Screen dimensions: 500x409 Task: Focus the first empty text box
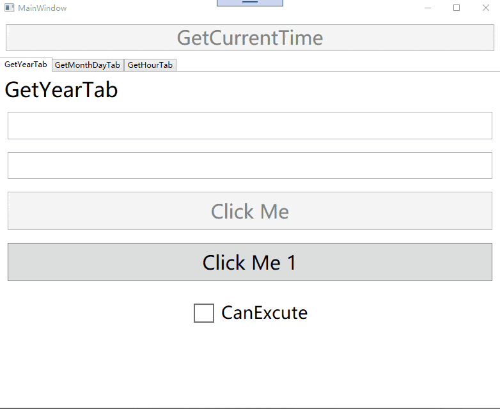(x=250, y=125)
